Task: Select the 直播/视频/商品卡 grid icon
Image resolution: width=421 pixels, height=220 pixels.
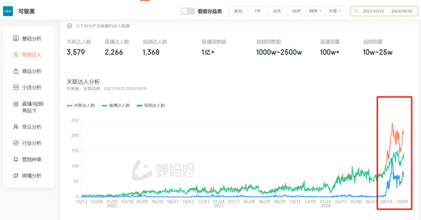Action: 16,104
